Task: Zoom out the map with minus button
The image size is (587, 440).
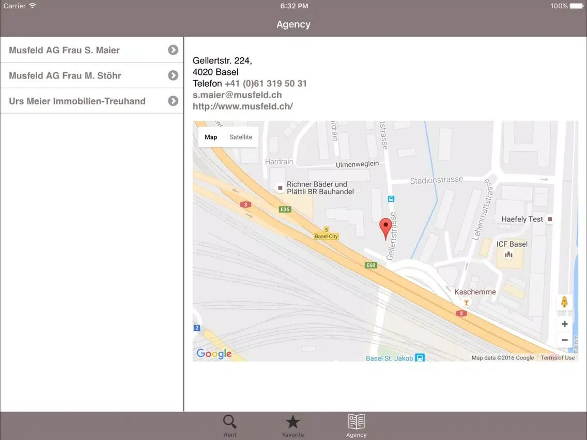Action: pyautogui.click(x=565, y=340)
